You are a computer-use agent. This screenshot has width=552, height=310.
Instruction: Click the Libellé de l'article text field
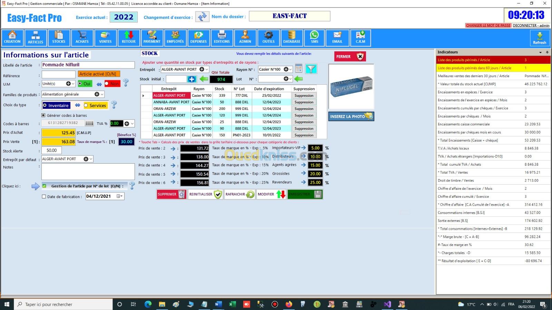(x=88, y=65)
